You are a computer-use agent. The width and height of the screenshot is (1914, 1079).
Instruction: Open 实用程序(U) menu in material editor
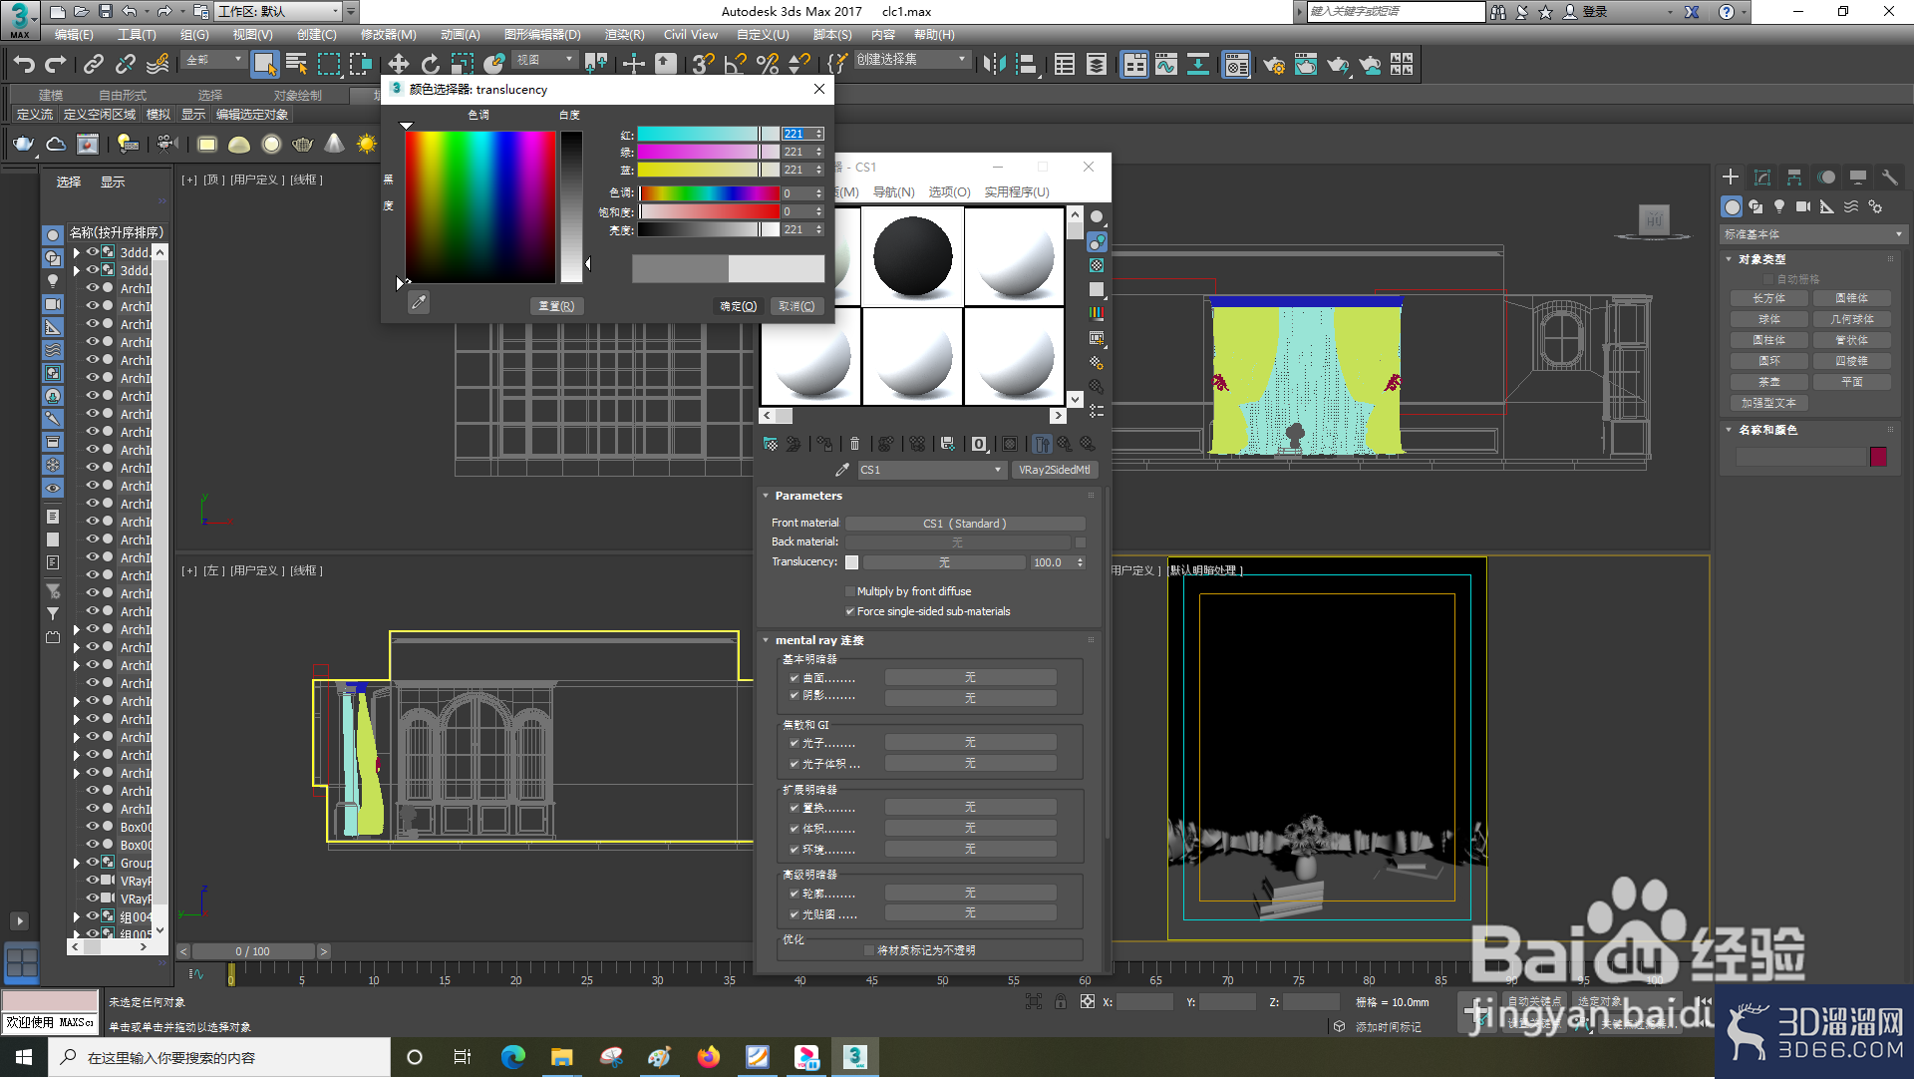click(x=1017, y=191)
